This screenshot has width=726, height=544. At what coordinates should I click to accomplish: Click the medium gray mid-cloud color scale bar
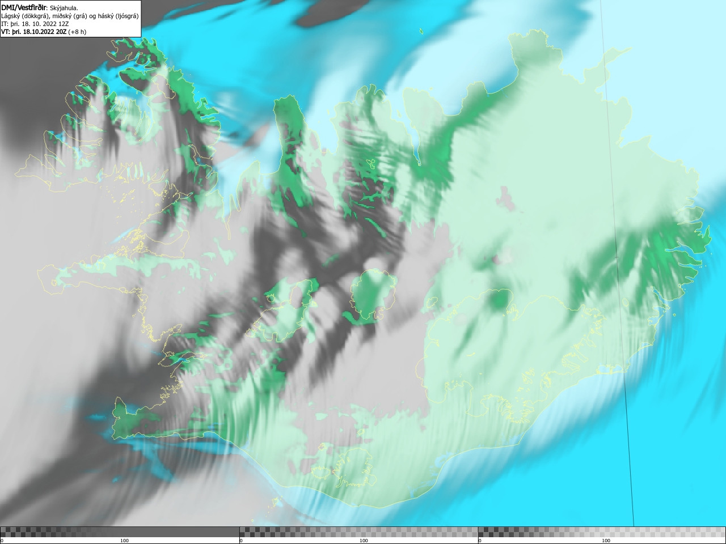point(358,532)
